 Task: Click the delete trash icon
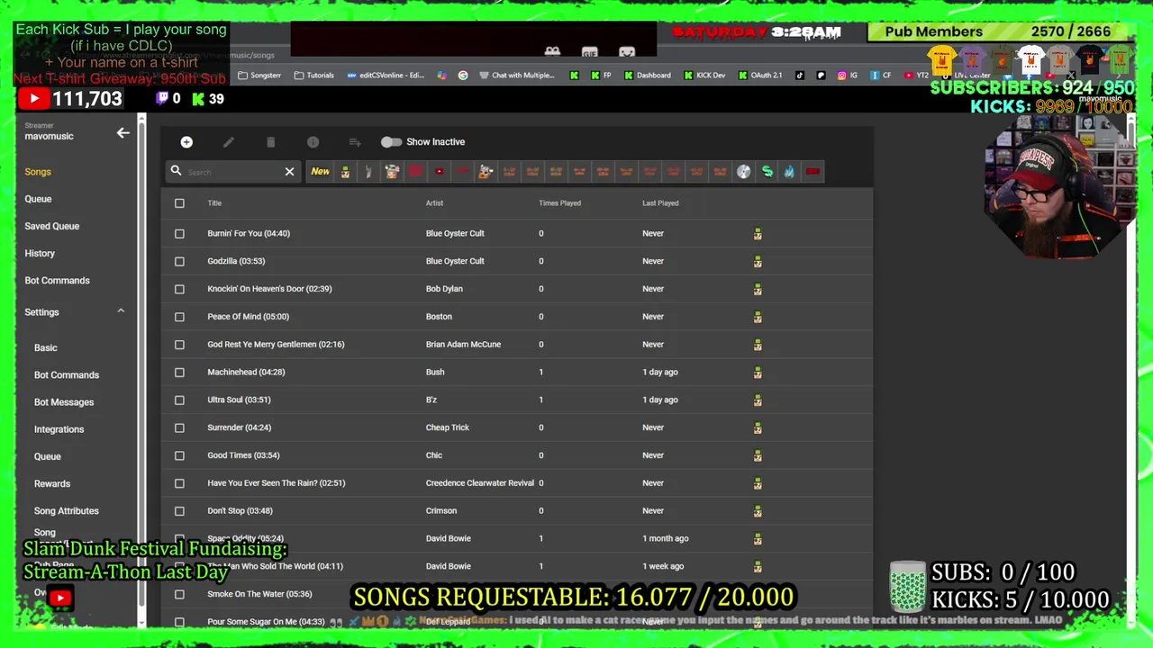270,142
